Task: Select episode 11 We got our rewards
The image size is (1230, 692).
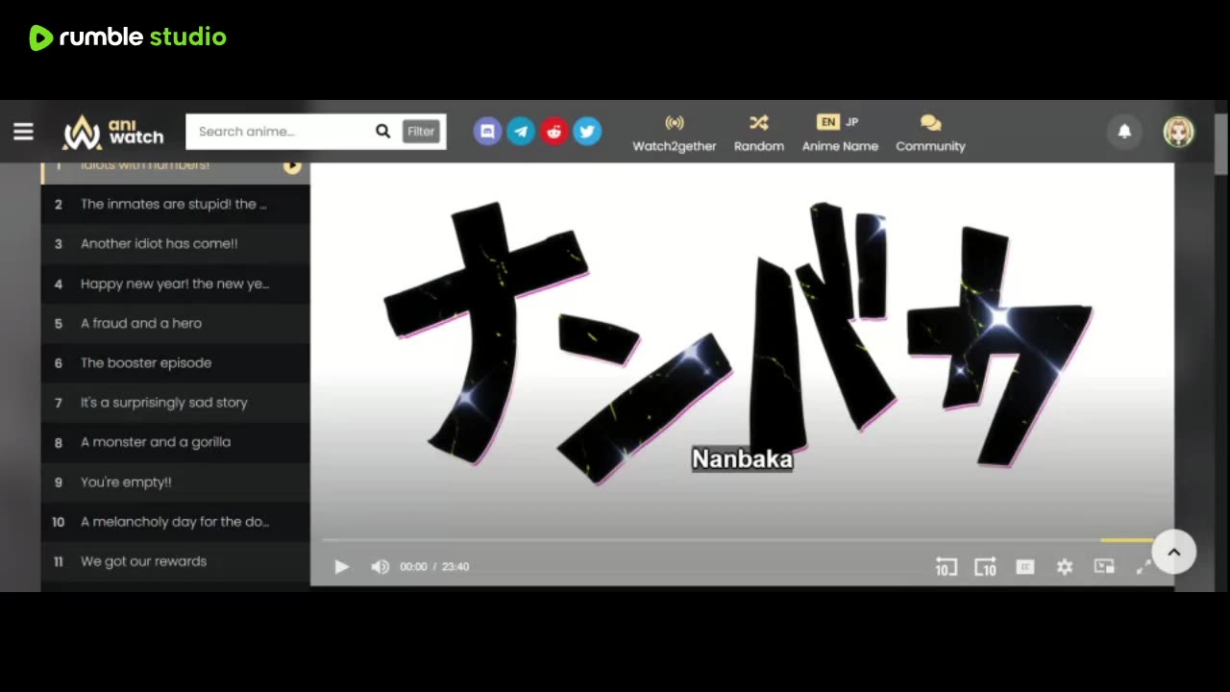Action: tap(175, 561)
